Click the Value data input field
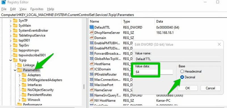The image size is (227, 108). pos(154,72)
